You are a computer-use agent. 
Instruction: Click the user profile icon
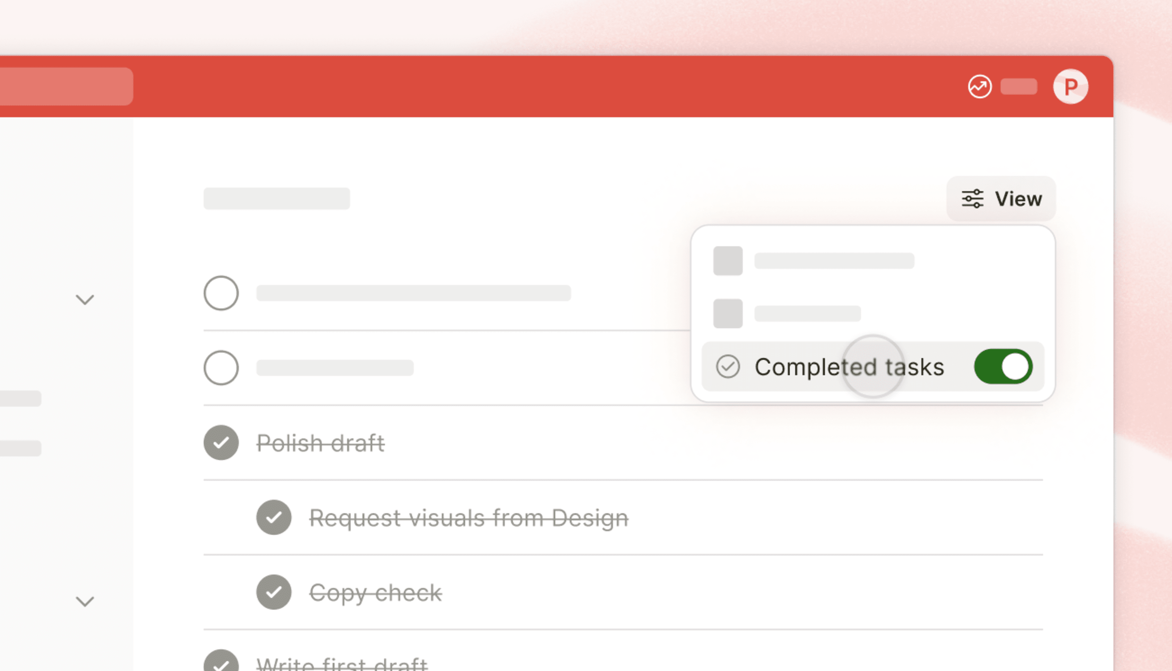(x=1072, y=86)
